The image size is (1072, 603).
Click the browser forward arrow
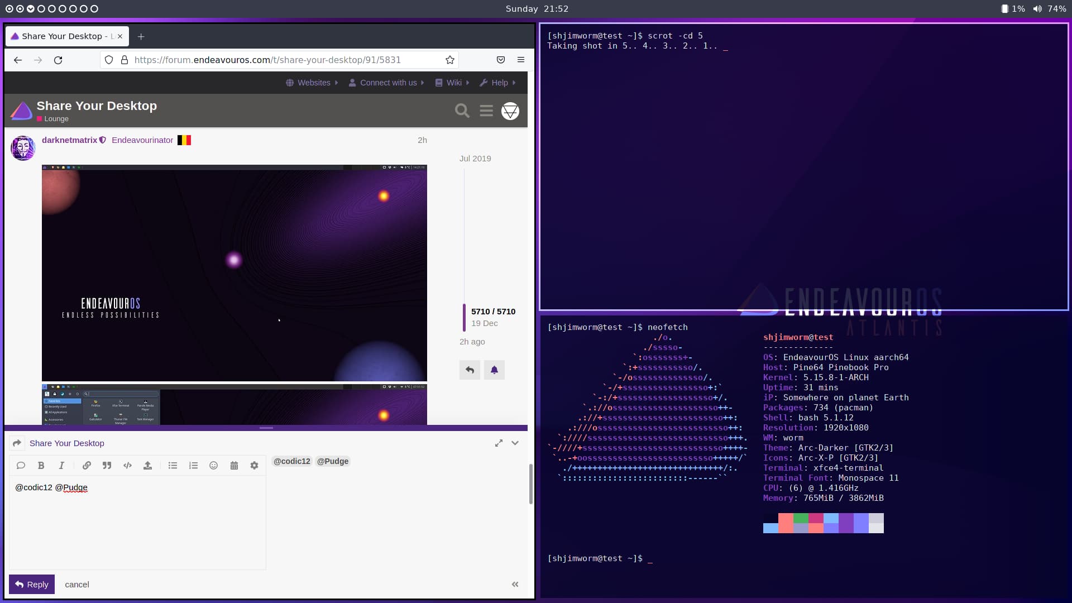pos(38,60)
